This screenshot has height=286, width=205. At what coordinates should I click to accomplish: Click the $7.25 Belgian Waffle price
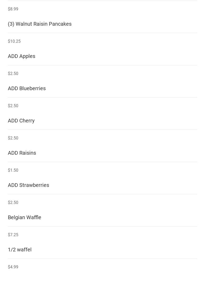tap(13, 235)
